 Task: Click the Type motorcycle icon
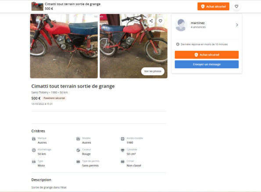[34, 162]
